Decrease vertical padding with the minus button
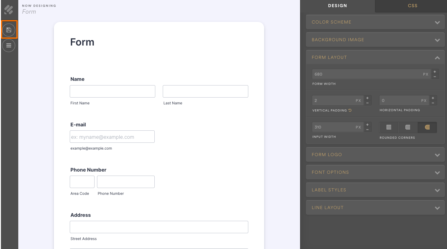Image resolution: width=447 pixels, height=249 pixels. coord(367,103)
